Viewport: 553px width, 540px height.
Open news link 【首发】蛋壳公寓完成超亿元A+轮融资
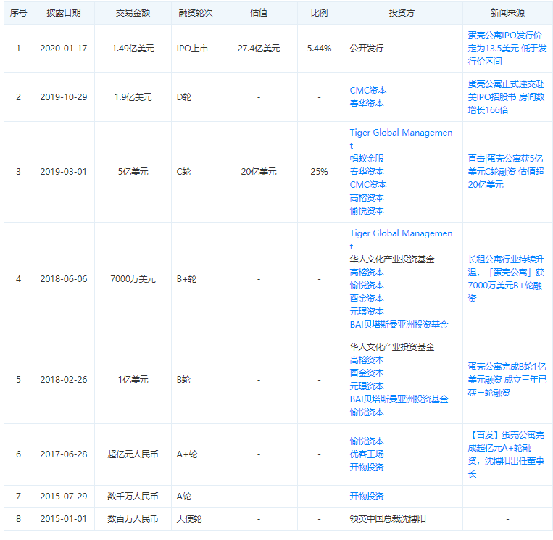pos(506,454)
